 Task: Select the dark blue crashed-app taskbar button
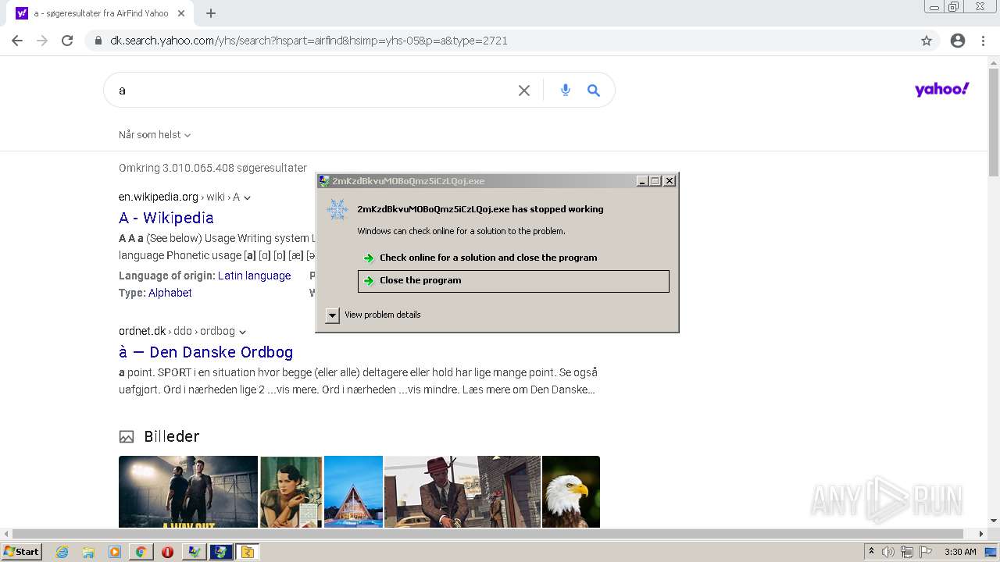click(221, 552)
